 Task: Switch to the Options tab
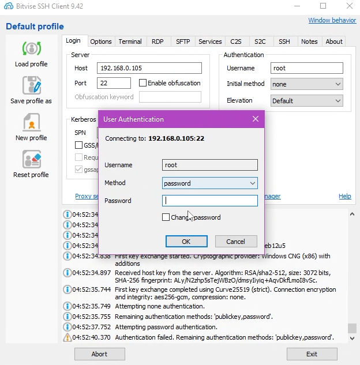tap(101, 42)
